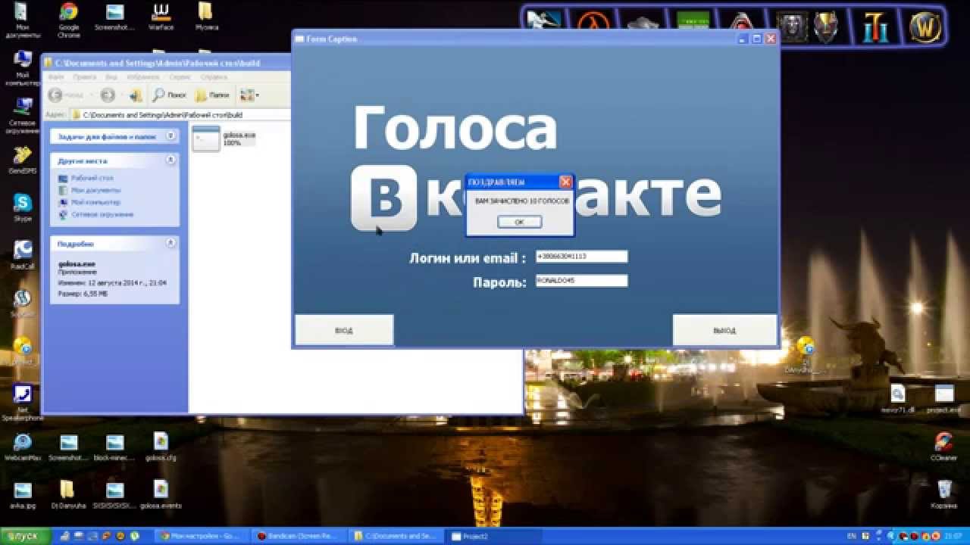Open the Views dropdown in Explorer toolbar
This screenshot has width=970, height=545.
[x=249, y=95]
